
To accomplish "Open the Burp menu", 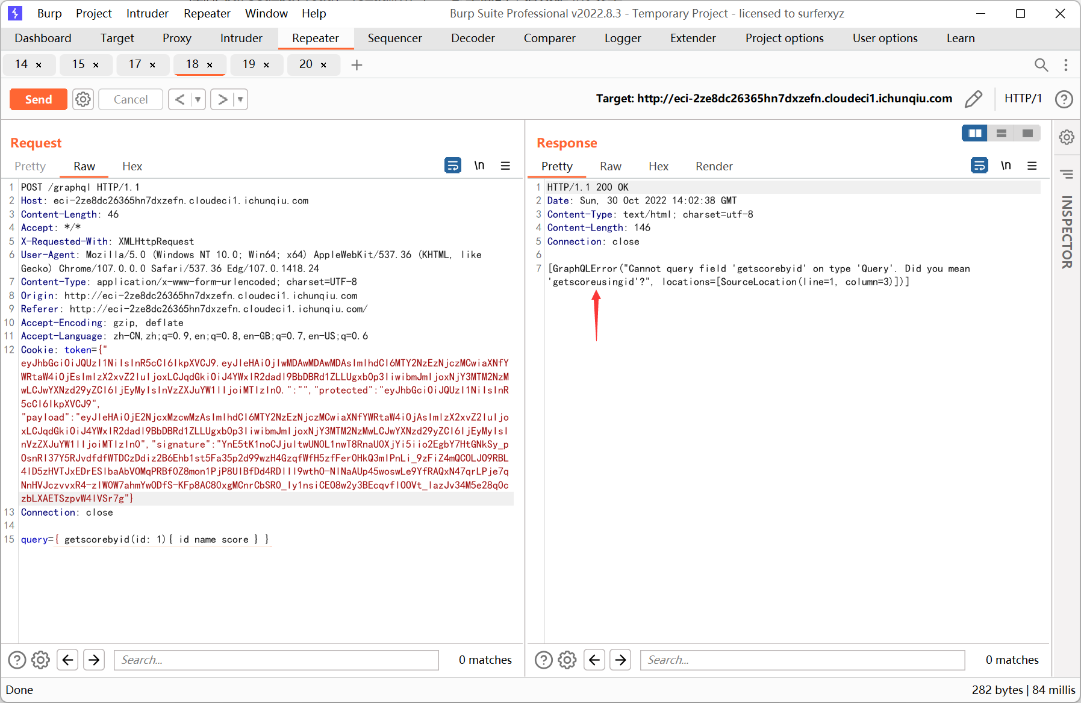I will [x=49, y=13].
